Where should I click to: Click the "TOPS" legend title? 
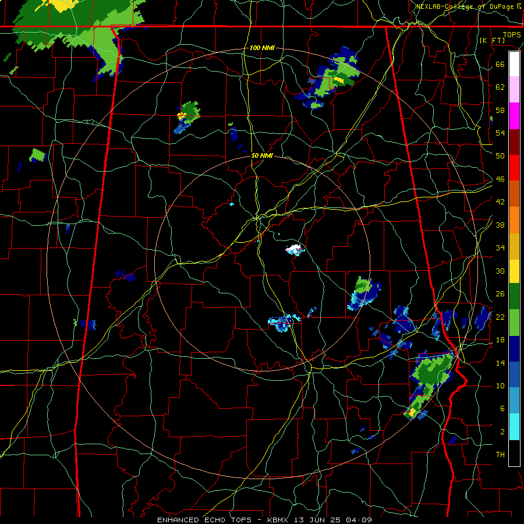coord(512,35)
